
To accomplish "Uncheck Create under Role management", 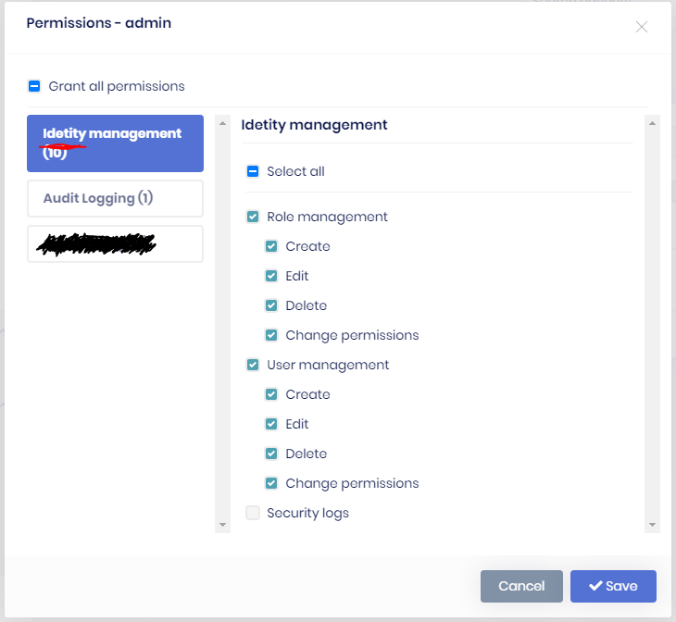I will [x=271, y=246].
